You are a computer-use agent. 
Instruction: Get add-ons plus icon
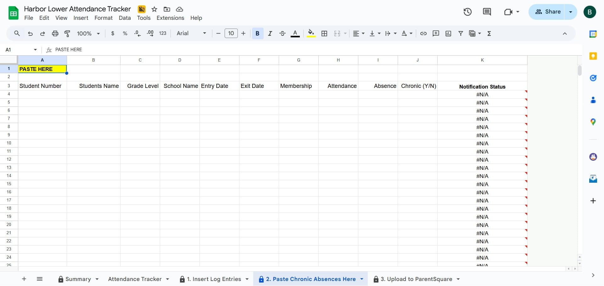click(593, 201)
